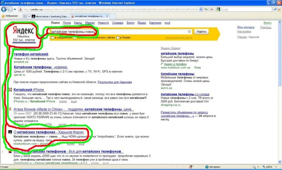Refresh the page with the green arrows icon
This screenshot has height=170, width=282.
click(206, 10)
